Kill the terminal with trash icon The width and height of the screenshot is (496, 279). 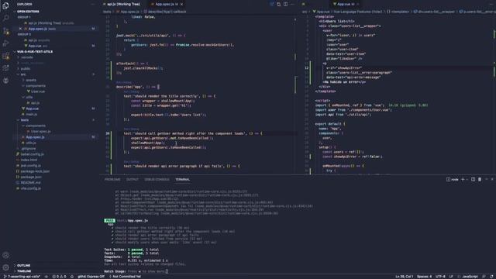[480, 179]
